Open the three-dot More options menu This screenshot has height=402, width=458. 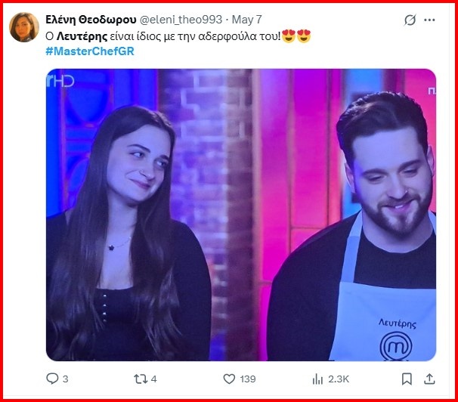[431, 20]
